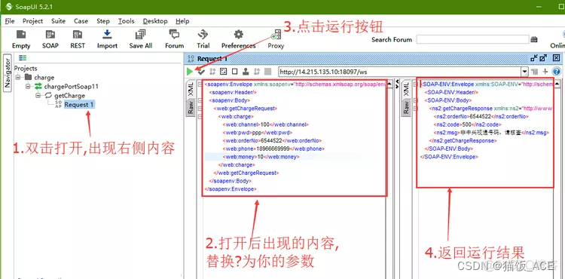
Task: Click the empty square request toolbar icon
Action: 234,72
